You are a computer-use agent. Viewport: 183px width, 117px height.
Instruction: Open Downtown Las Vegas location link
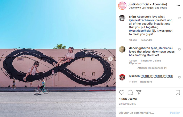point(148,8)
